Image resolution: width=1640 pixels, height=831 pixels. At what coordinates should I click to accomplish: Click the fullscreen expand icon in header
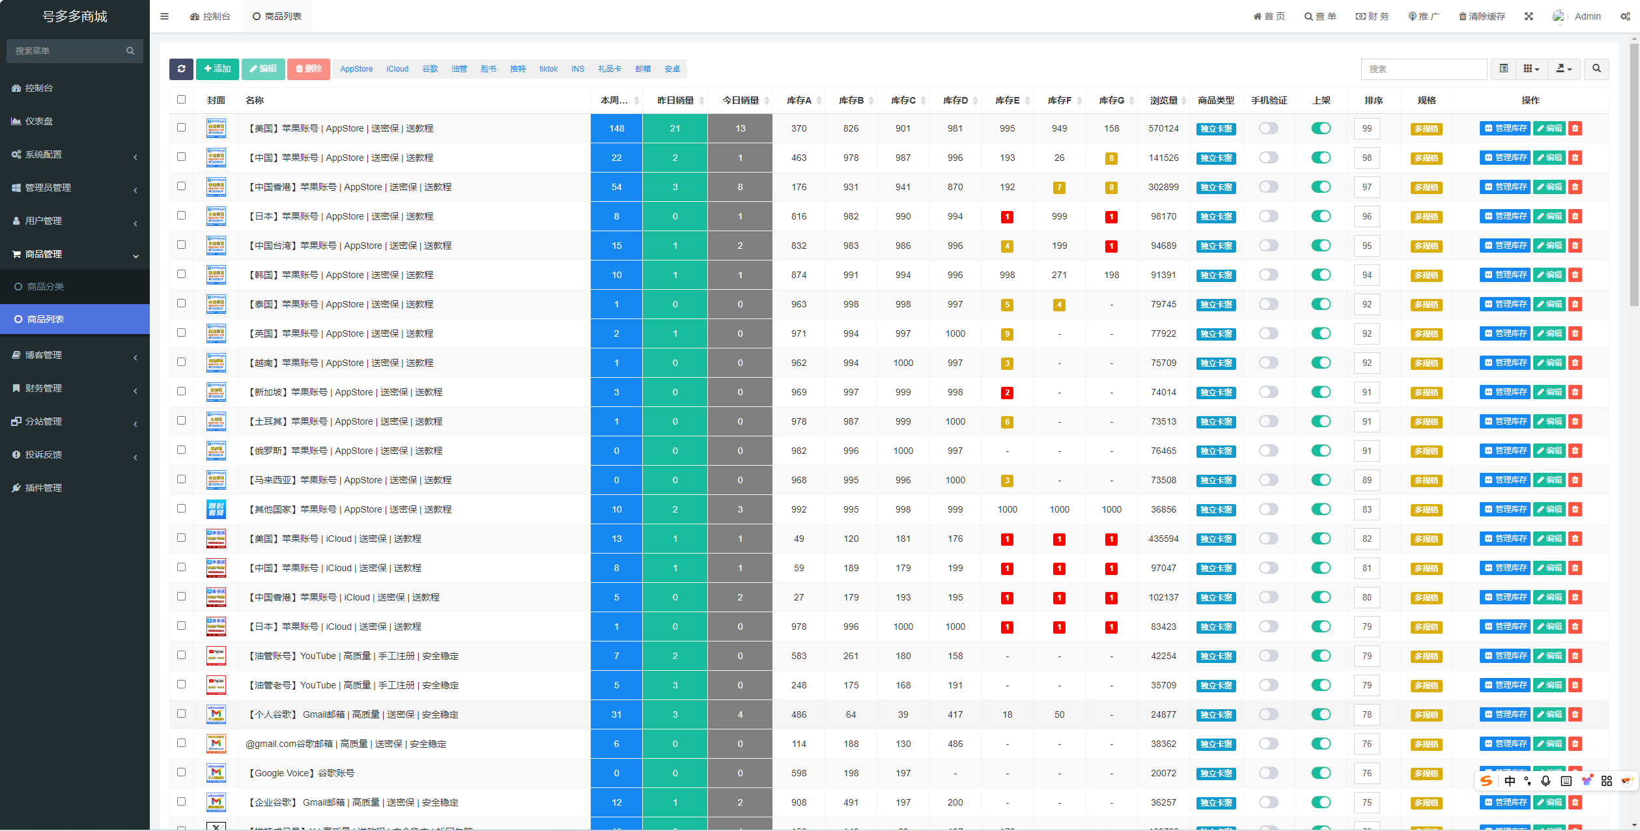point(1529,16)
